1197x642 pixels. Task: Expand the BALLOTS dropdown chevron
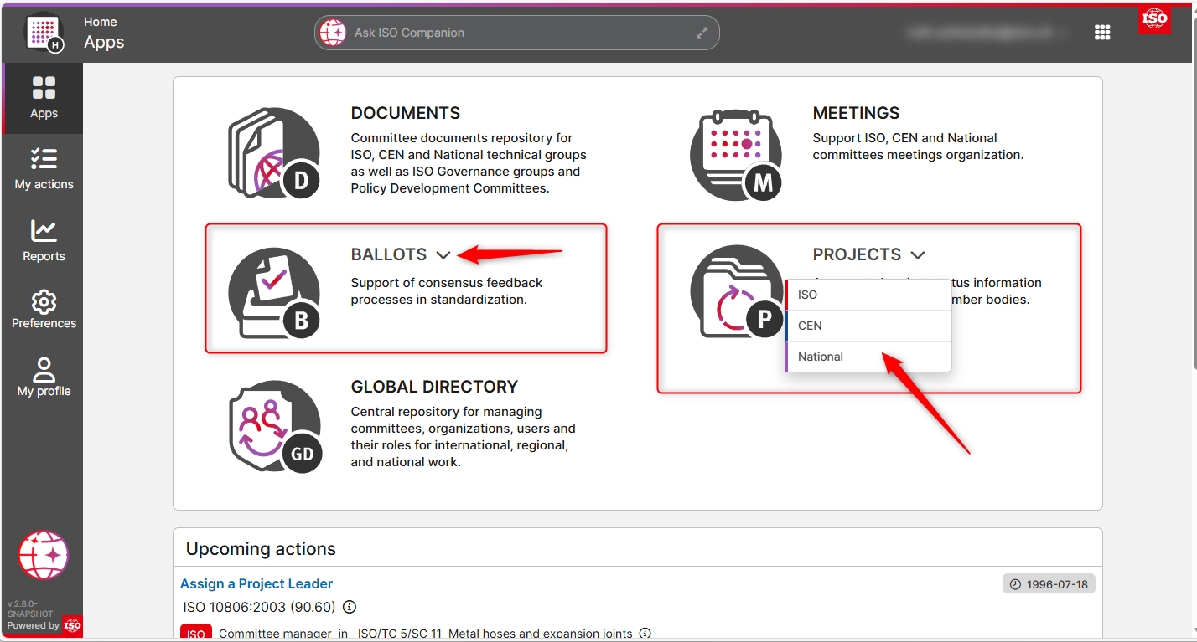(443, 254)
